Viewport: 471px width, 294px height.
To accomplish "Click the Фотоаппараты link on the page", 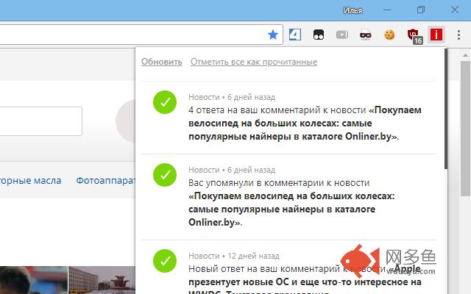I will pyautogui.click(x=106, y=181).
